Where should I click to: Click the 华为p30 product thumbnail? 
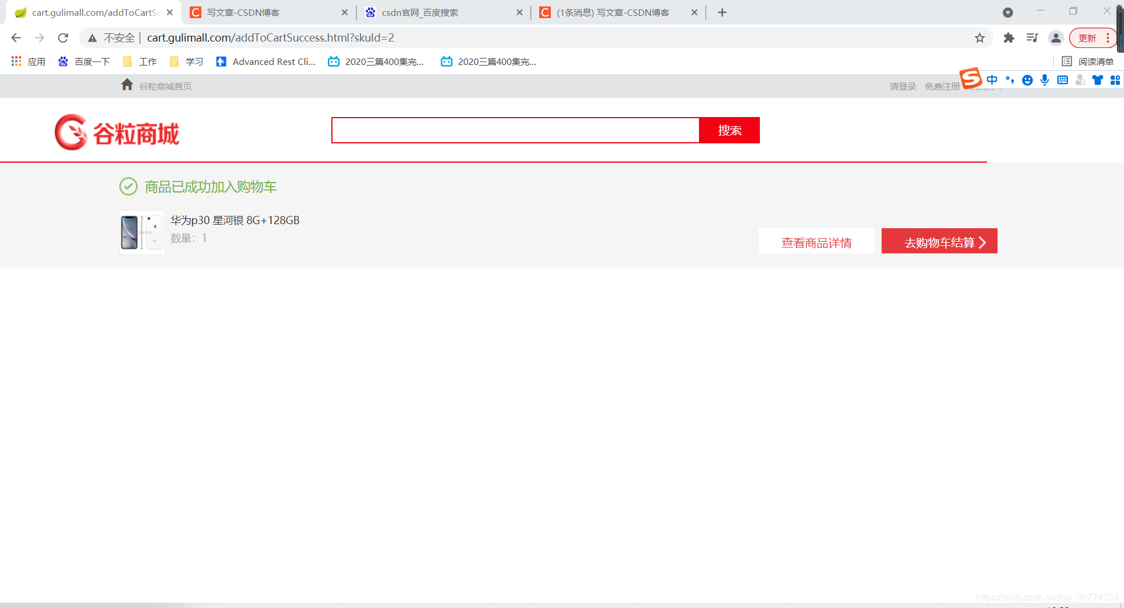142,232
